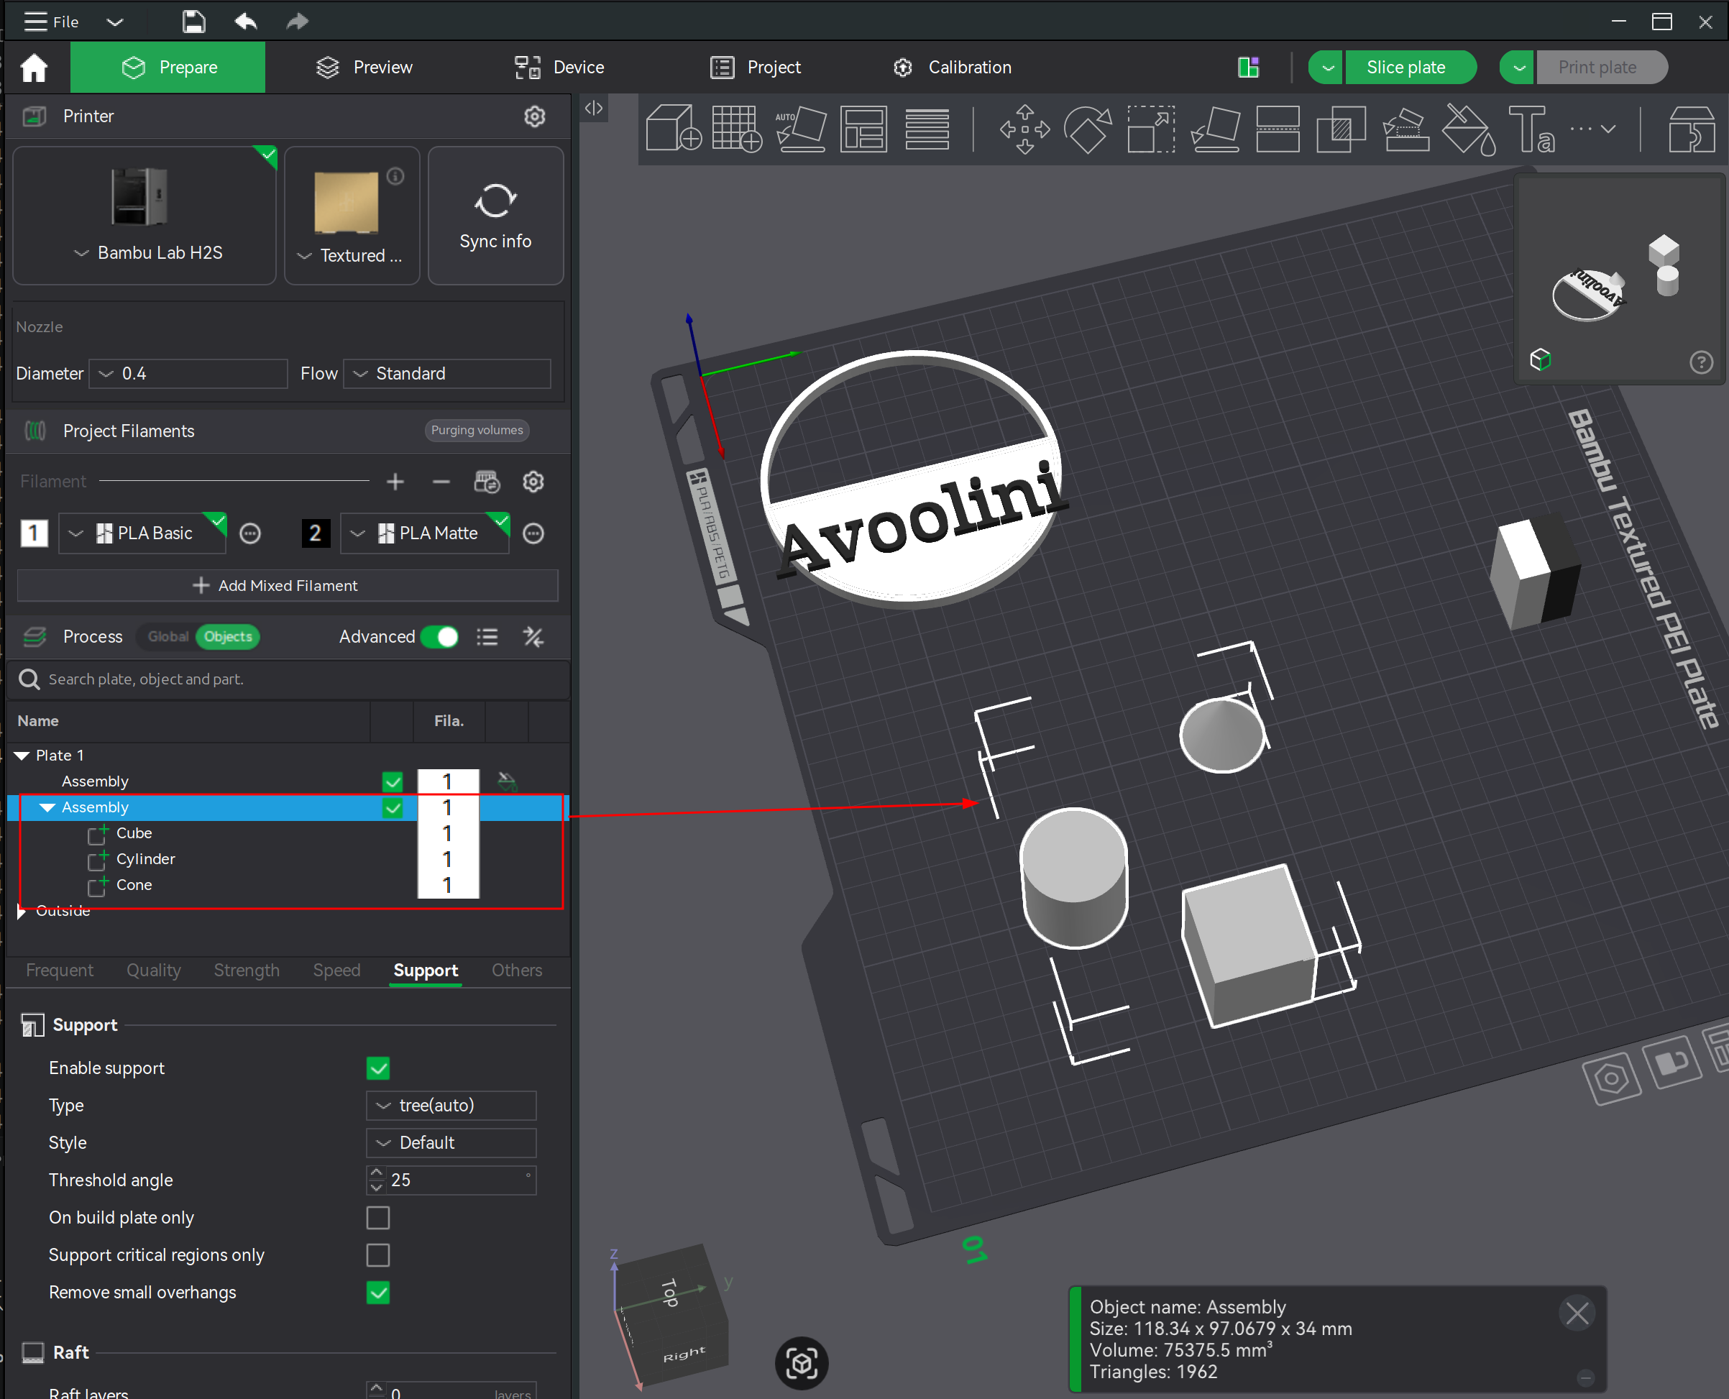
Task: Open the Calibration tab
Action: coord(953,67)
